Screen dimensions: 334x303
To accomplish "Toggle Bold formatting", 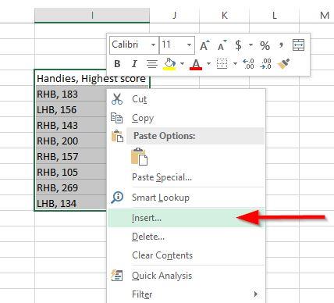I will pyautogui.click(x=117, y=64).
